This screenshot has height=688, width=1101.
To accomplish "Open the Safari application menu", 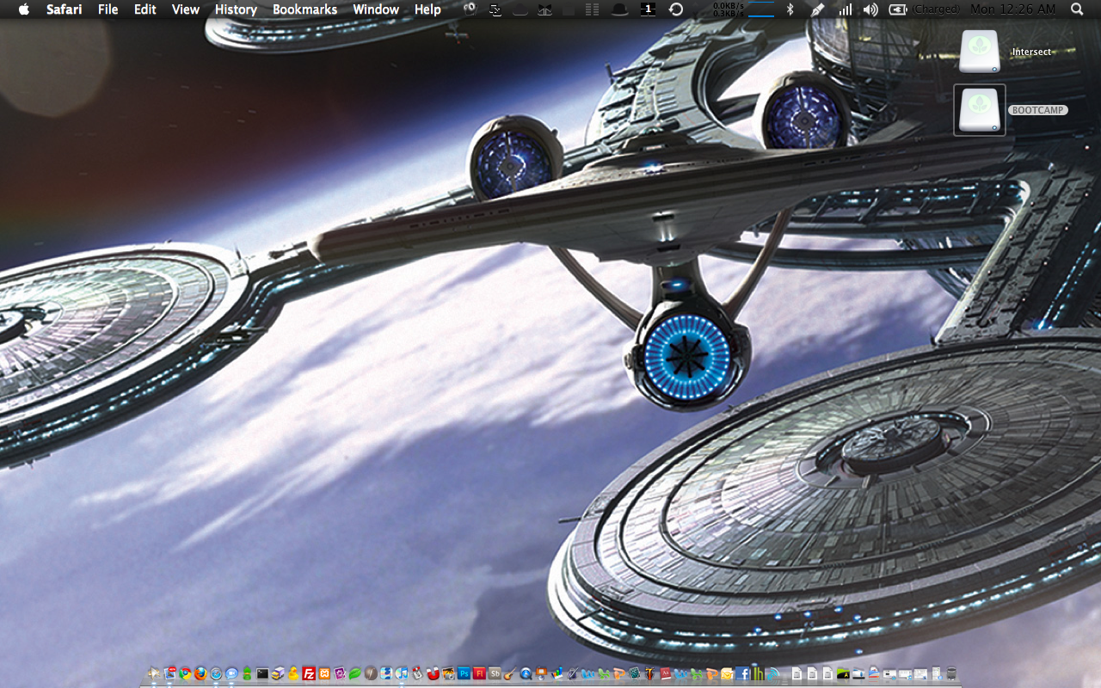I will pos(65,9).
